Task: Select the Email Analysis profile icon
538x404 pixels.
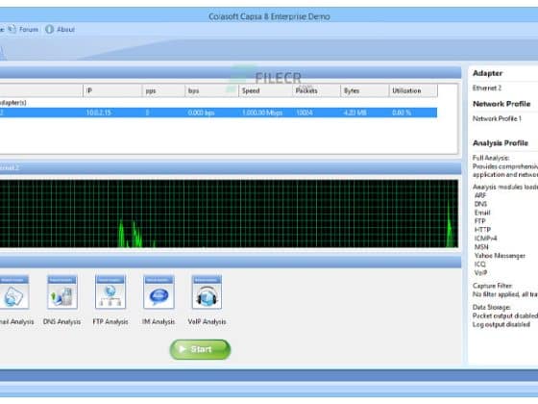Action: (x=13, y=292)
